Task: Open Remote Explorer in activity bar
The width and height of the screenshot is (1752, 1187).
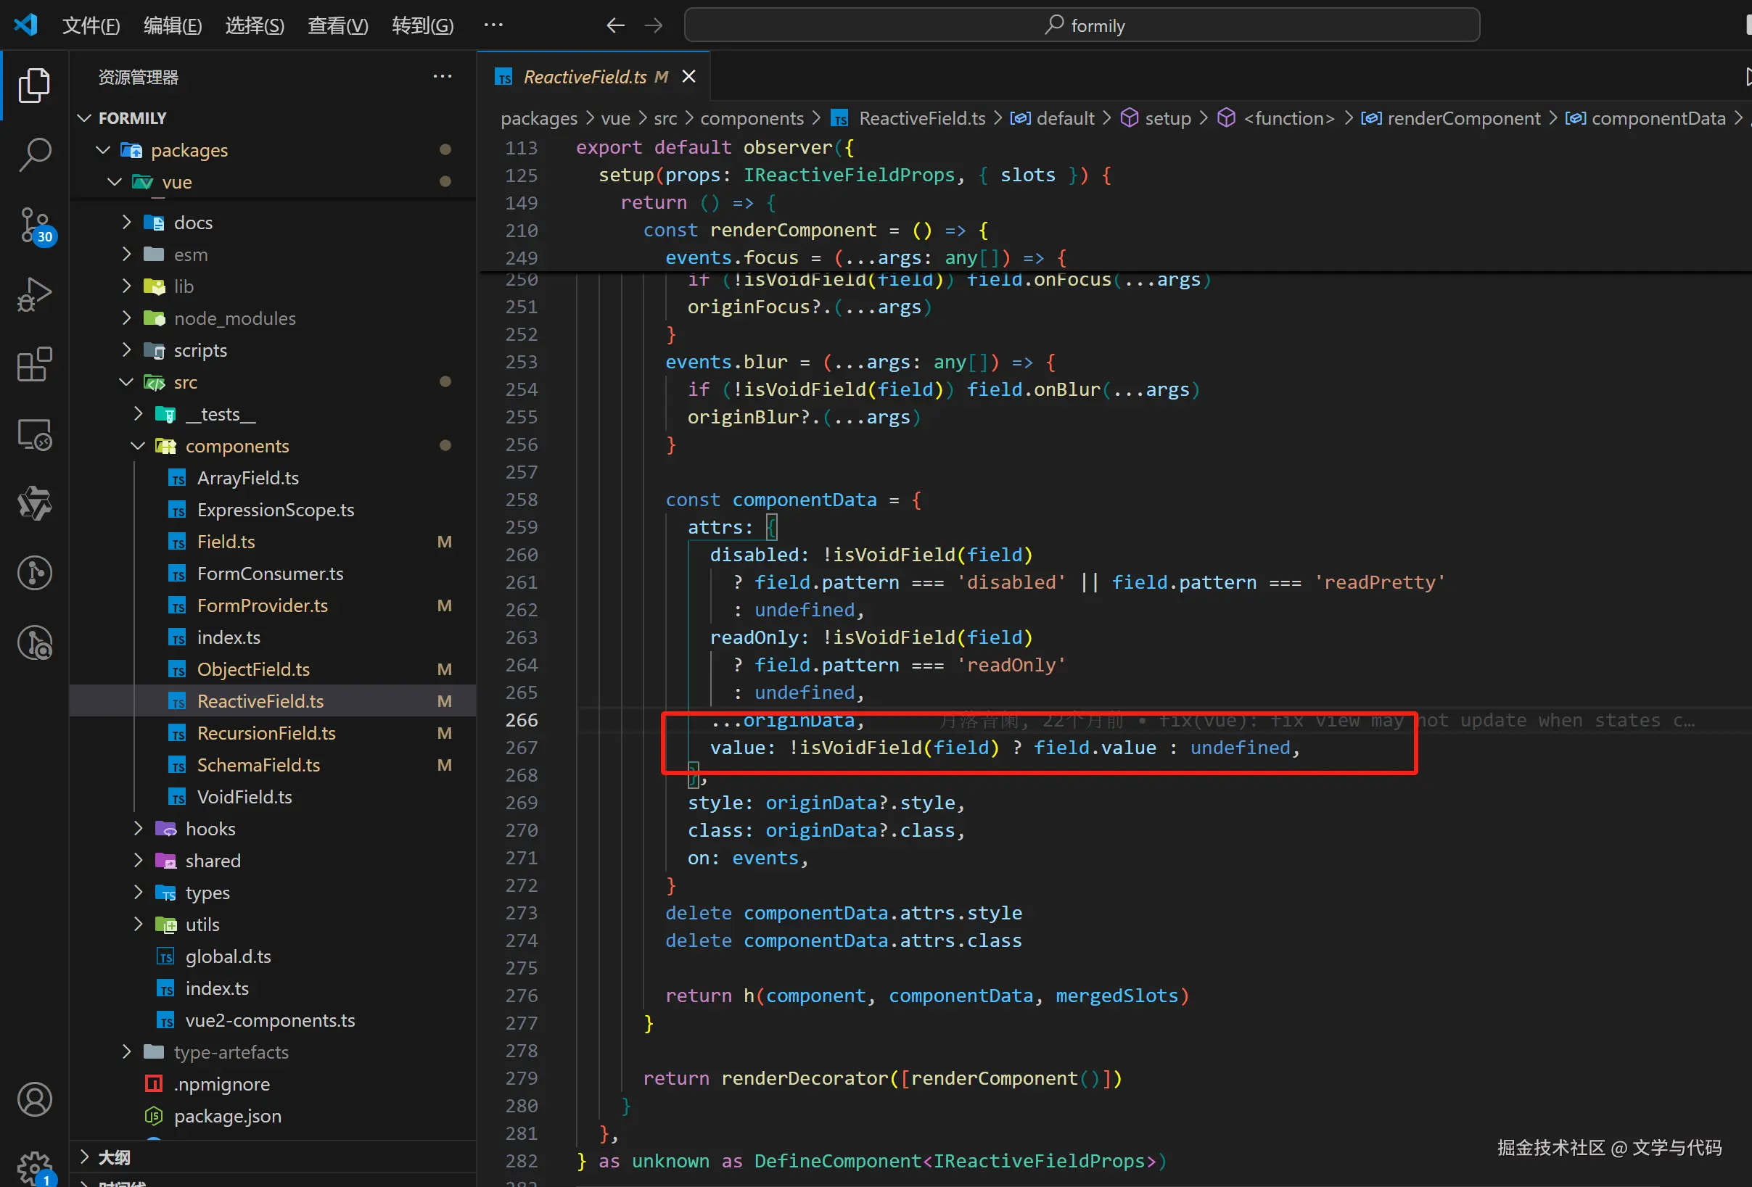Action: (x=34, y=435)
